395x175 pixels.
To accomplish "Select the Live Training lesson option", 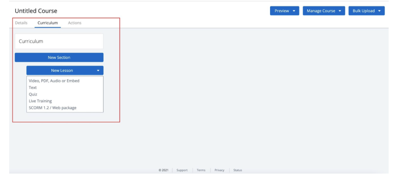I will coord(40,101).
